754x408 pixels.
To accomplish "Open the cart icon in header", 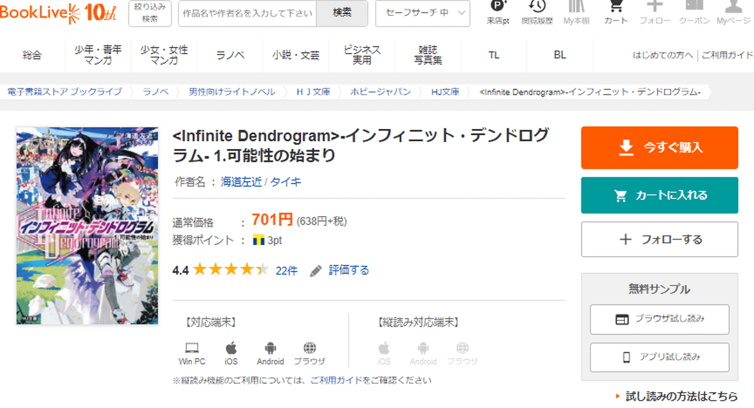I will click(x=616, y=8).
